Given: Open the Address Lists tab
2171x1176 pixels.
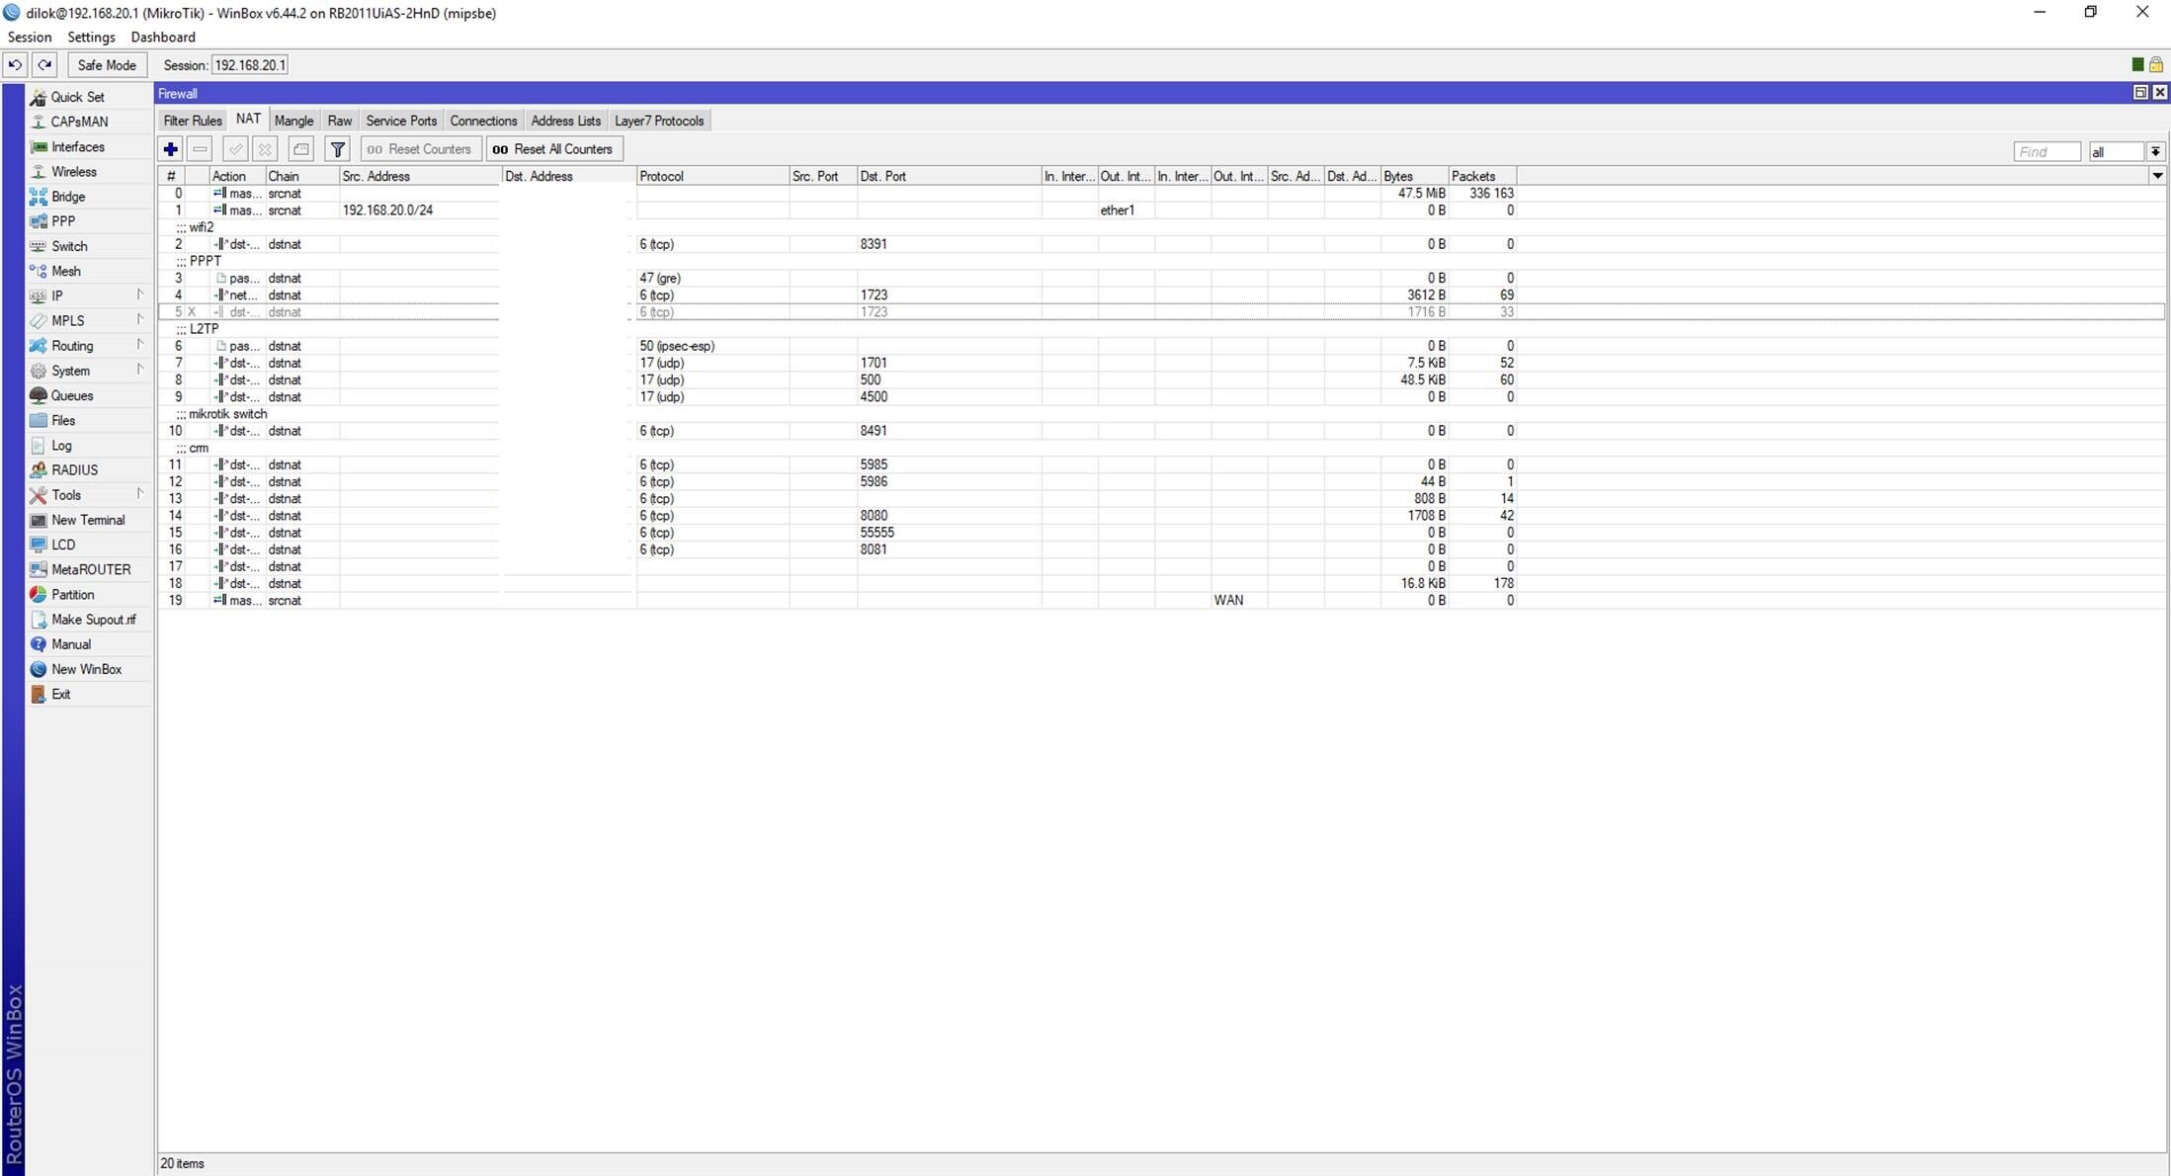Looking at the screenshot, I should click(565, 121).
